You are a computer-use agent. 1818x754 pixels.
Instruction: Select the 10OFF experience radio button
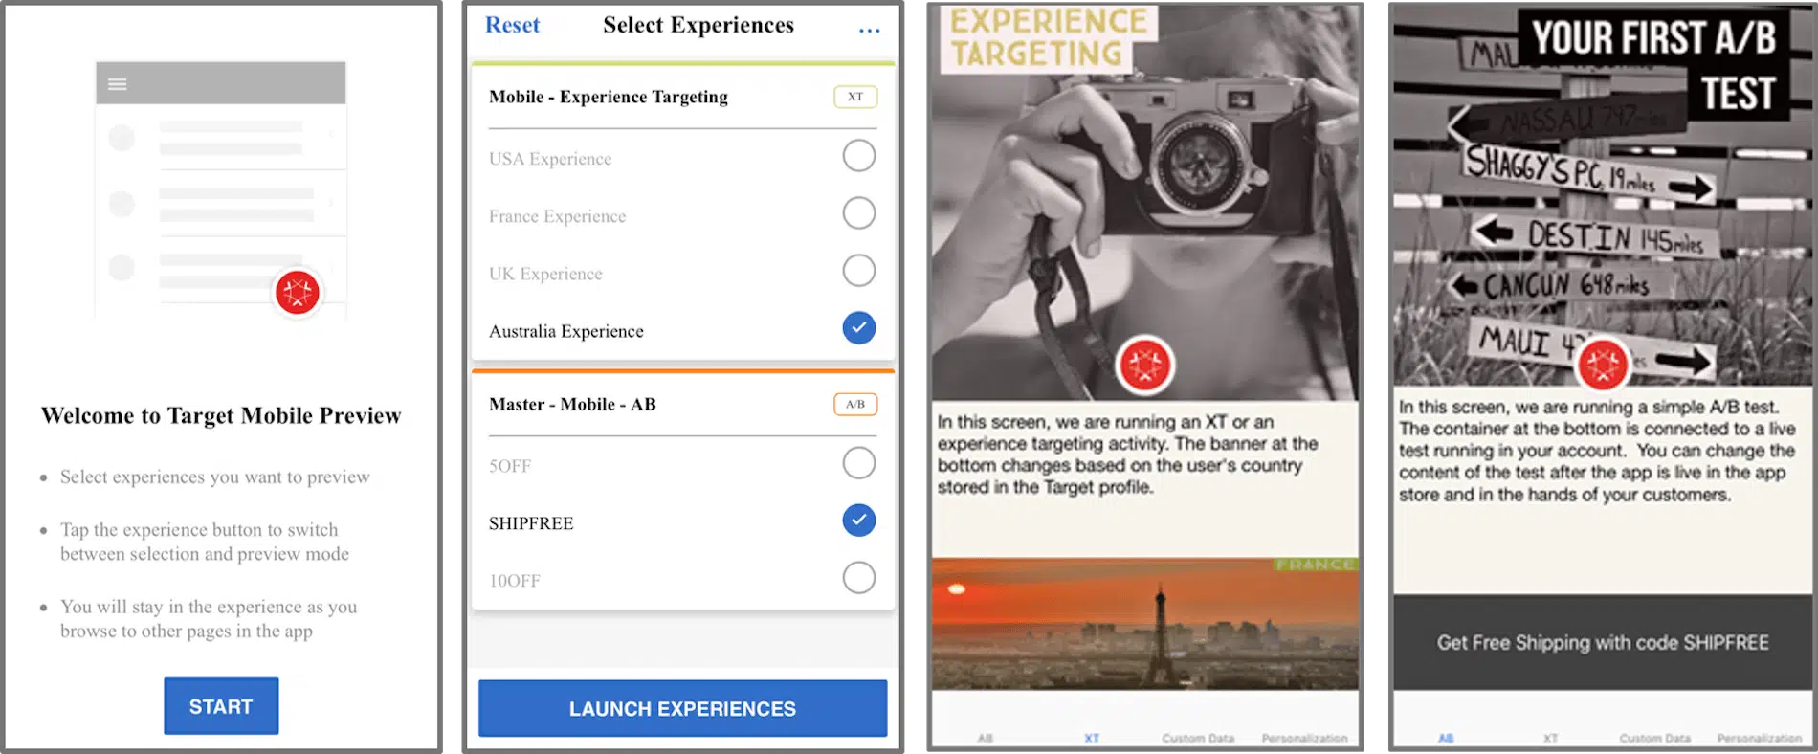(858, 578)
